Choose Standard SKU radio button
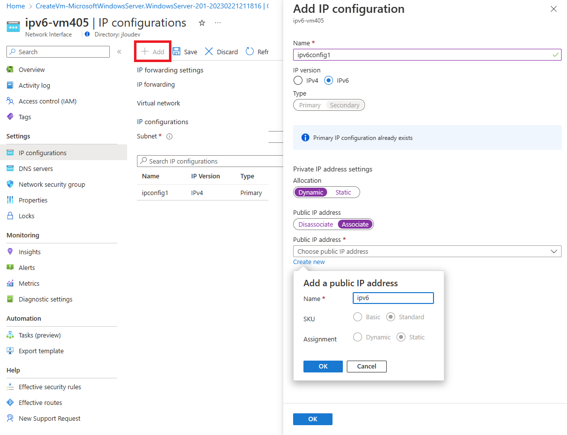567x435 pixels. [x=391, y=317]
